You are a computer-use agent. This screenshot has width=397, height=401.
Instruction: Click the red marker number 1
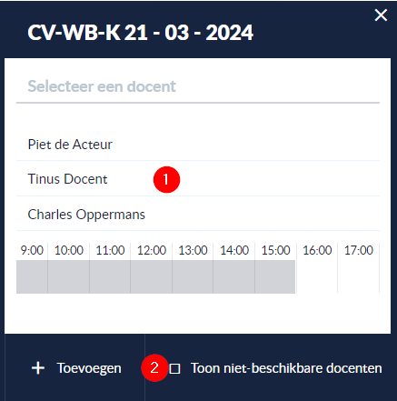point(166,179)
